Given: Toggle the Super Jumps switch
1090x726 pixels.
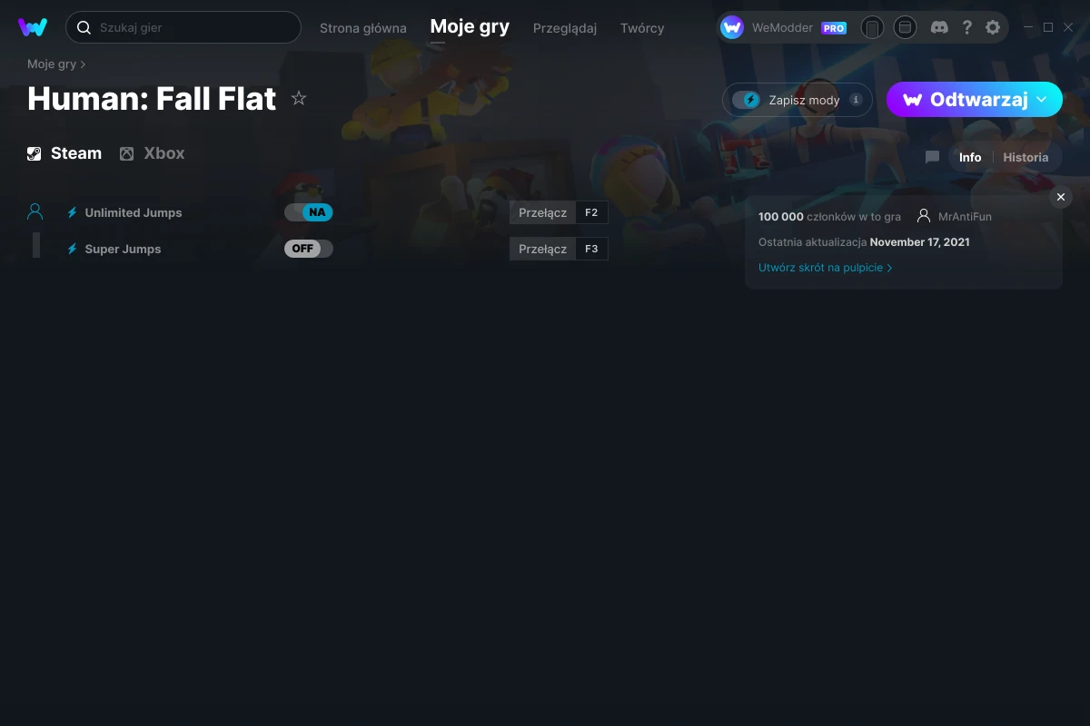Looking at the screenshot, I should point(309,249).
